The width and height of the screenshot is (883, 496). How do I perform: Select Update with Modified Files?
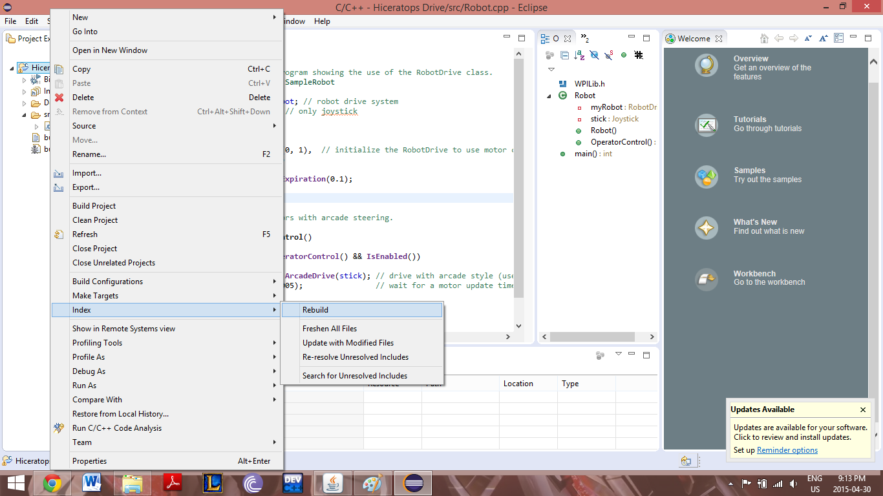[362, 343]
